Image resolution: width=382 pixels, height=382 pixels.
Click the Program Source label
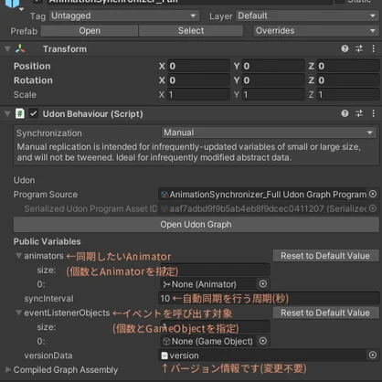[46, 195]
